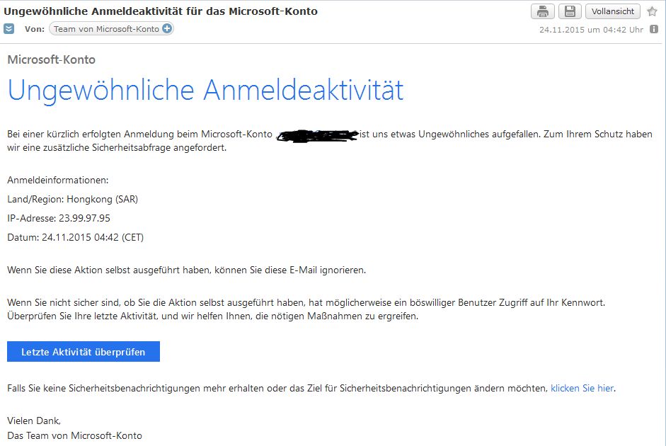Follow the 'klicken Sie hier' link

(582, 388)
